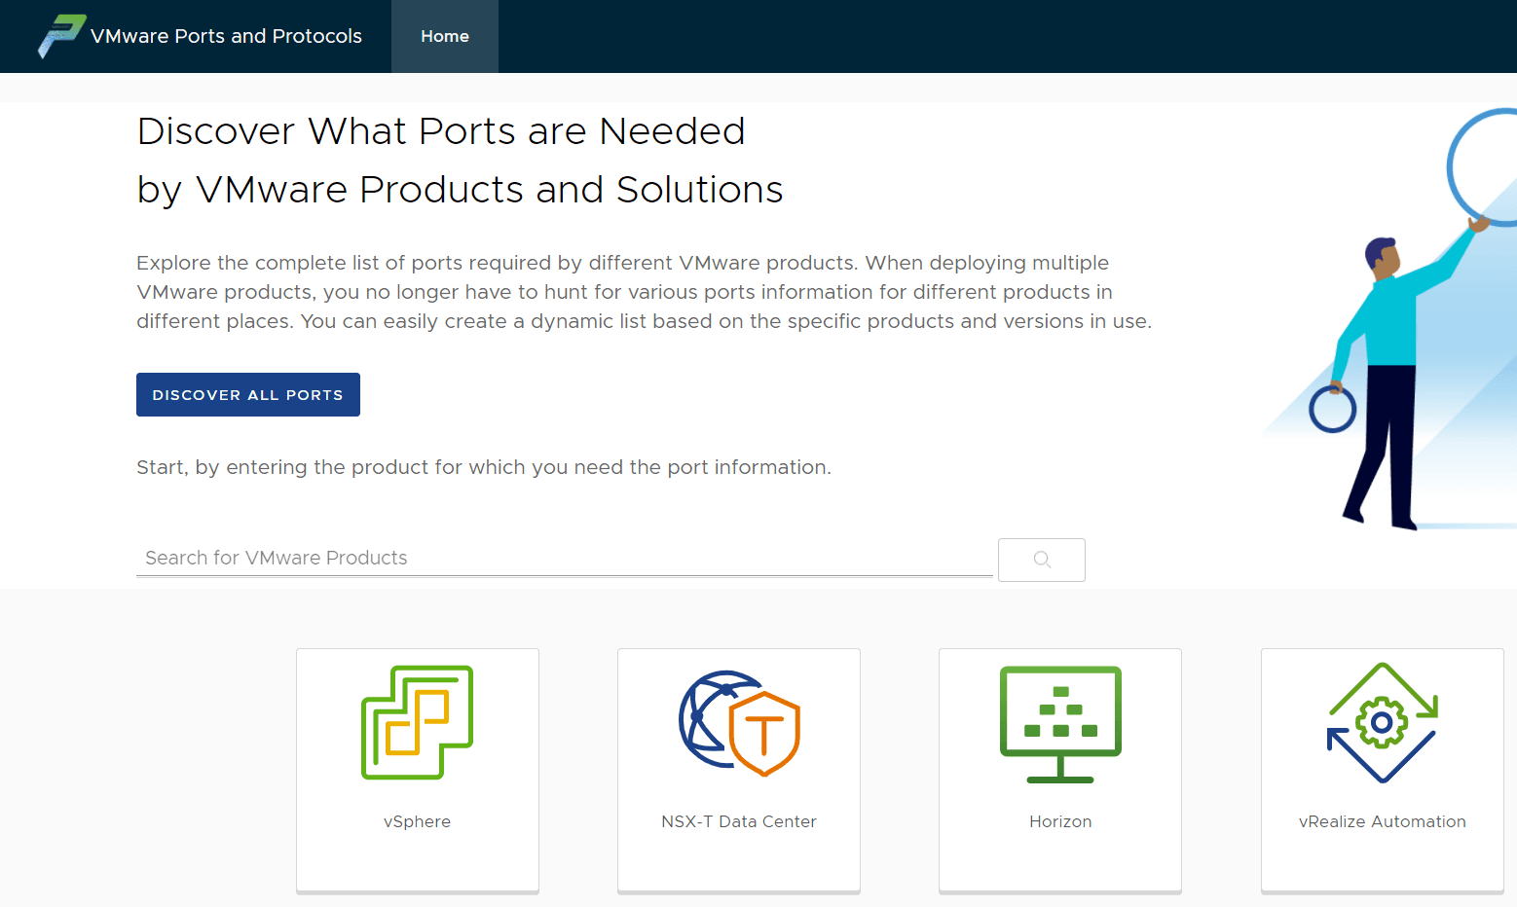Click the vRealize Automation label
The height and width of the screenshot is (907, 1517).
[x=1382, y=821]
